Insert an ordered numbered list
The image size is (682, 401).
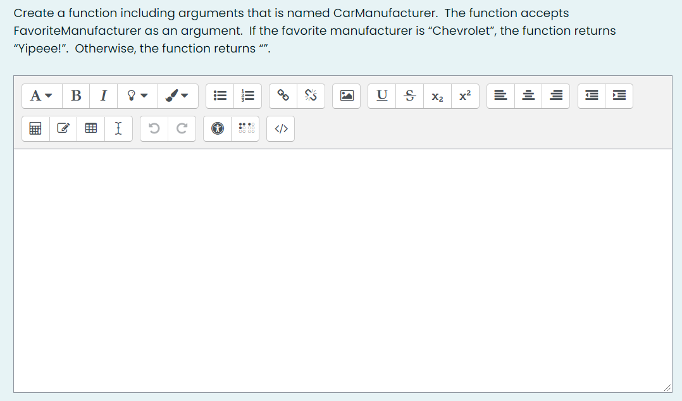pos(247,96)
